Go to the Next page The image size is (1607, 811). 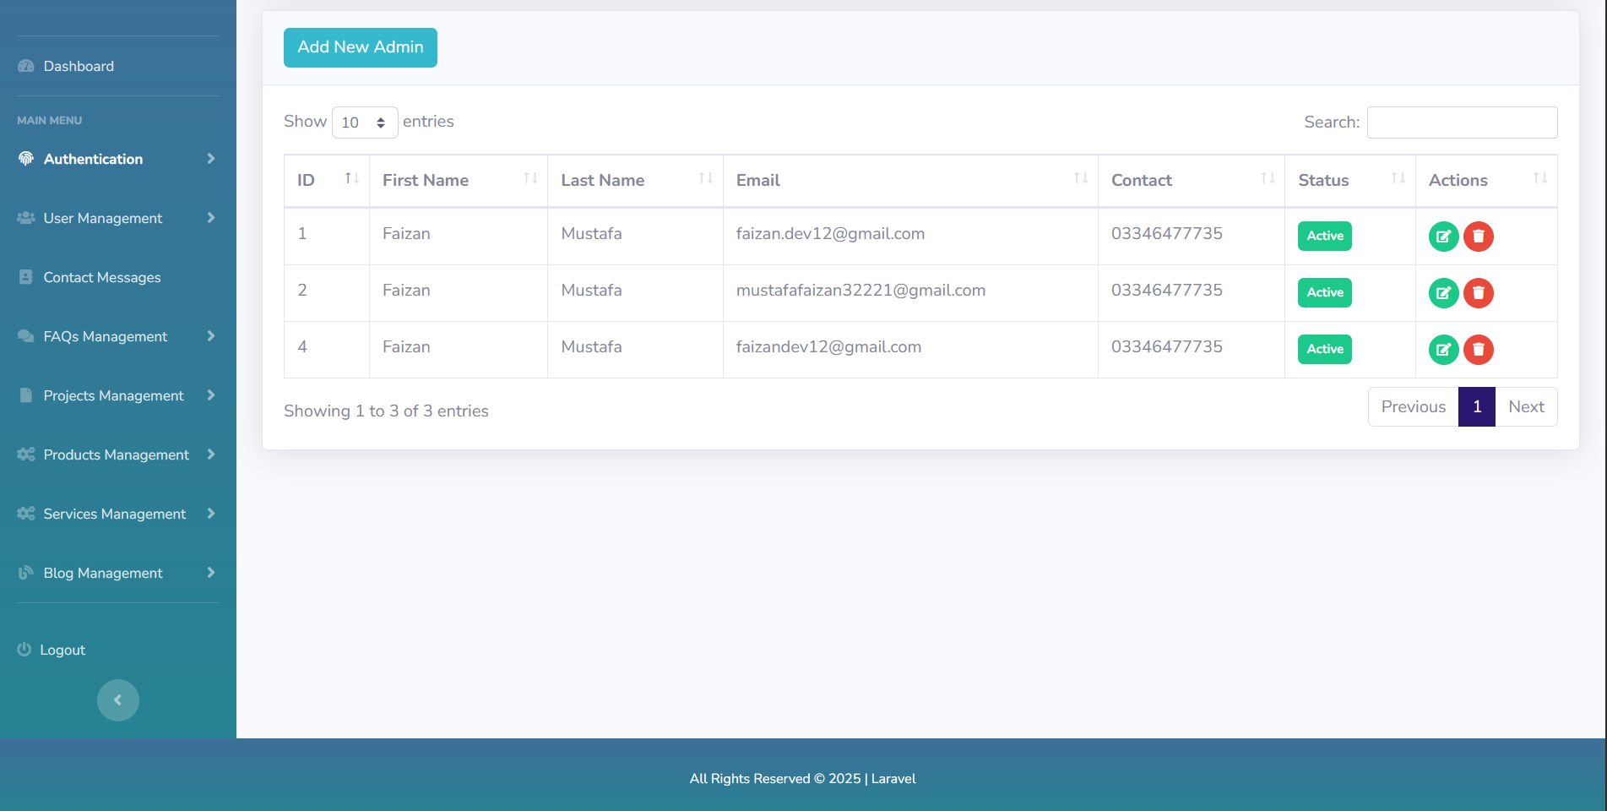[1526, 406]
